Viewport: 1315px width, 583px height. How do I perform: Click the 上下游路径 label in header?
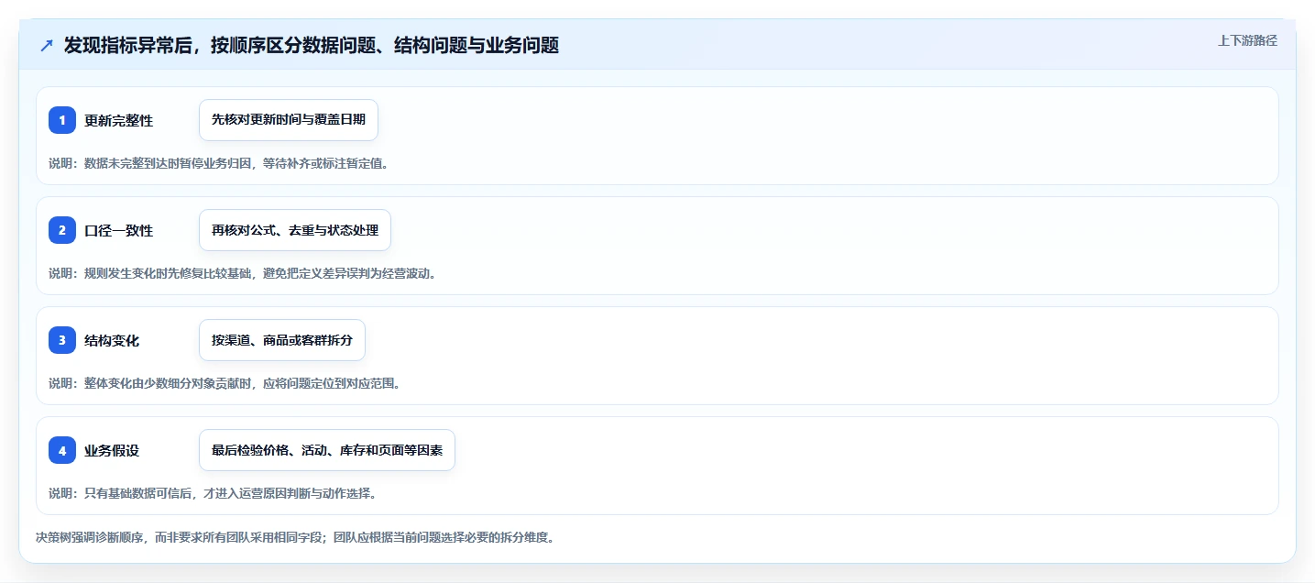pos(1247,40)
